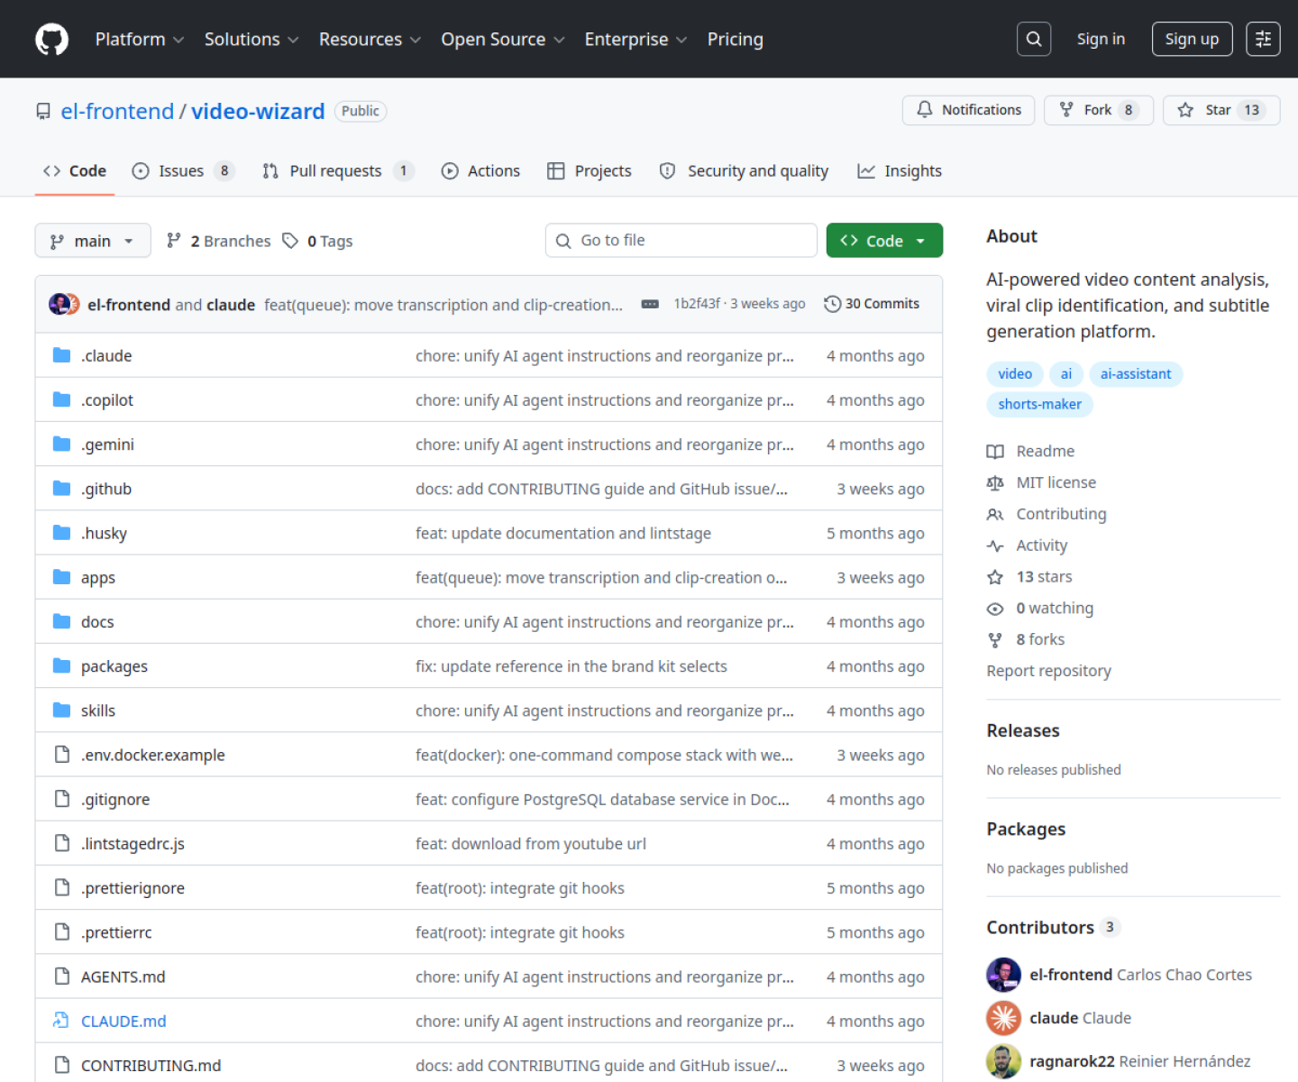Open the ragnarok22 contributor avatar
This screenshot has width=1298, height=1082.
click(x=1003, y=1061)
